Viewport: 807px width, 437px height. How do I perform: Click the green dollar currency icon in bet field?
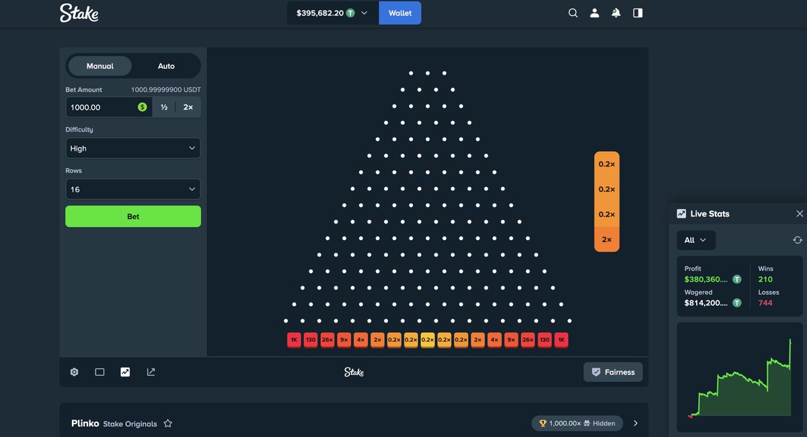tap(143, 107)
